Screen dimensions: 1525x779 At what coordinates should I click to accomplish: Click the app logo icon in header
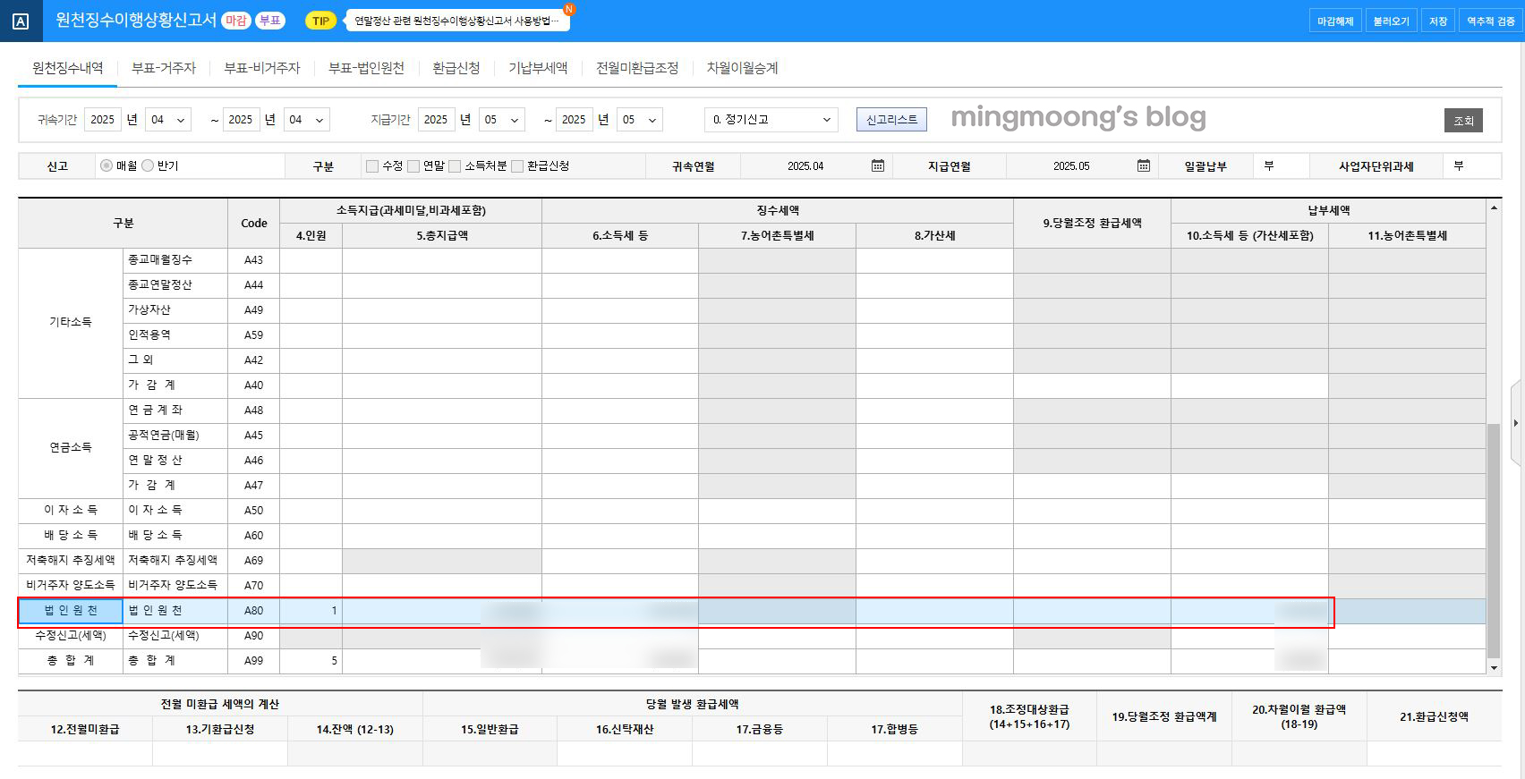[21, 21]
